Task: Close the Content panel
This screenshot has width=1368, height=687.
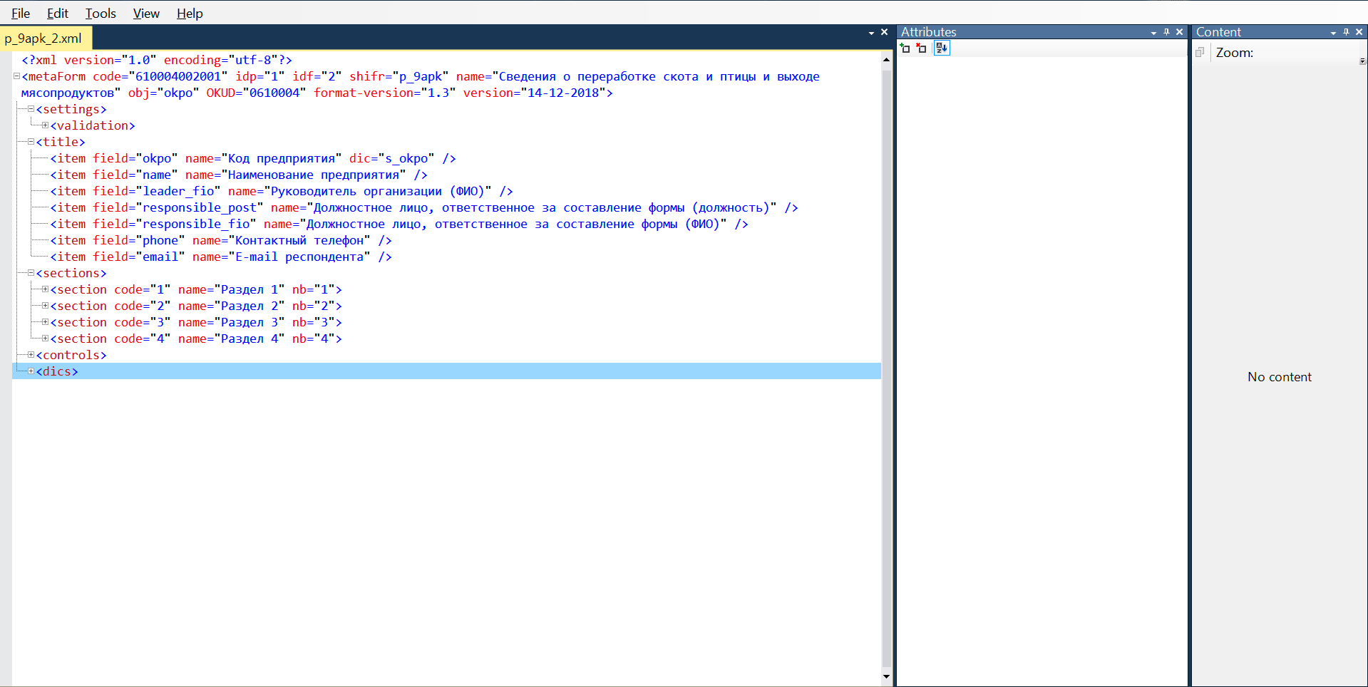Action: 1359,32
